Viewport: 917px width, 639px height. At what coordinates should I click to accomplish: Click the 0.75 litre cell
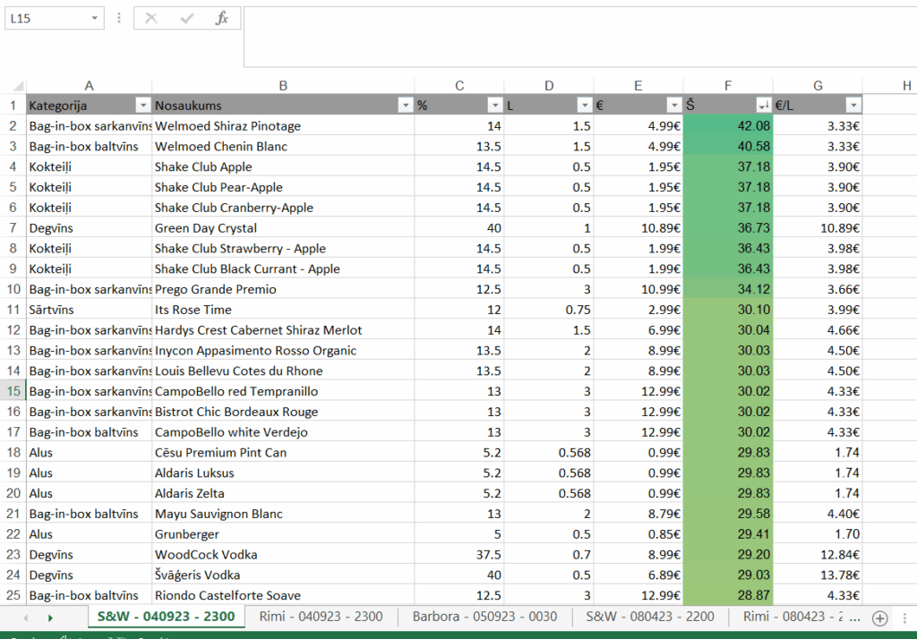coord(549,310)
